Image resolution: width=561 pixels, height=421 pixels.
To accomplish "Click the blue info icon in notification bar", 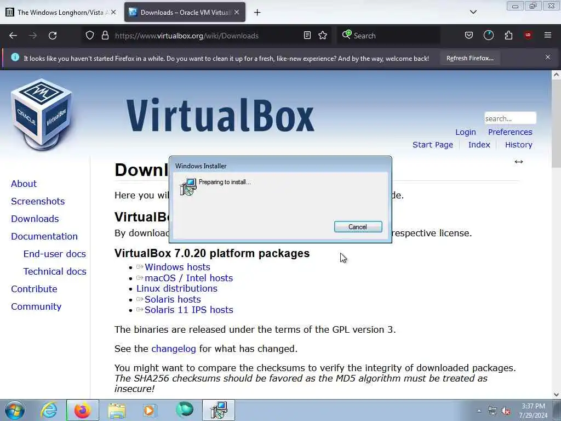I will click(15, 57).
